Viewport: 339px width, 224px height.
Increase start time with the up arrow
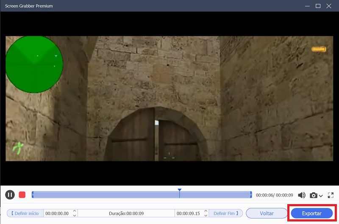point(75,211)
